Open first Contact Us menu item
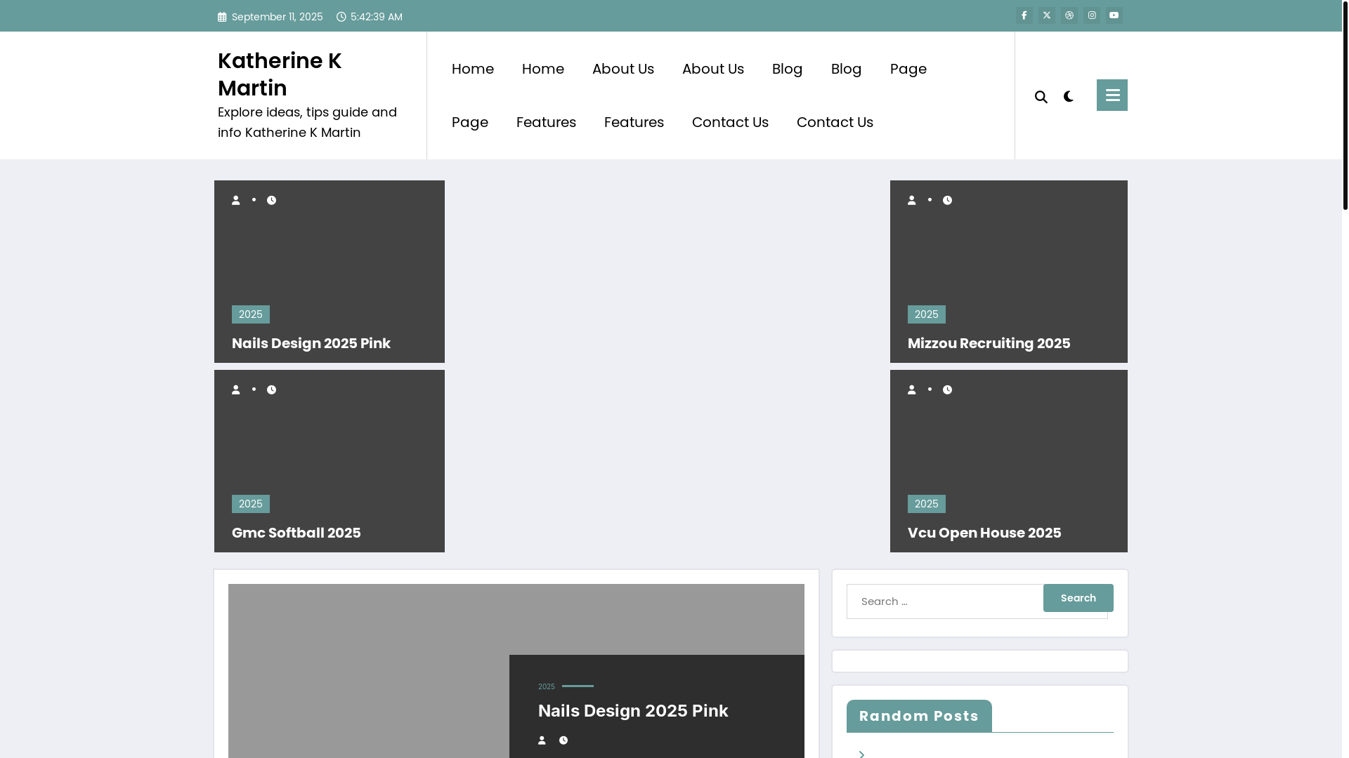 (730, 122)
